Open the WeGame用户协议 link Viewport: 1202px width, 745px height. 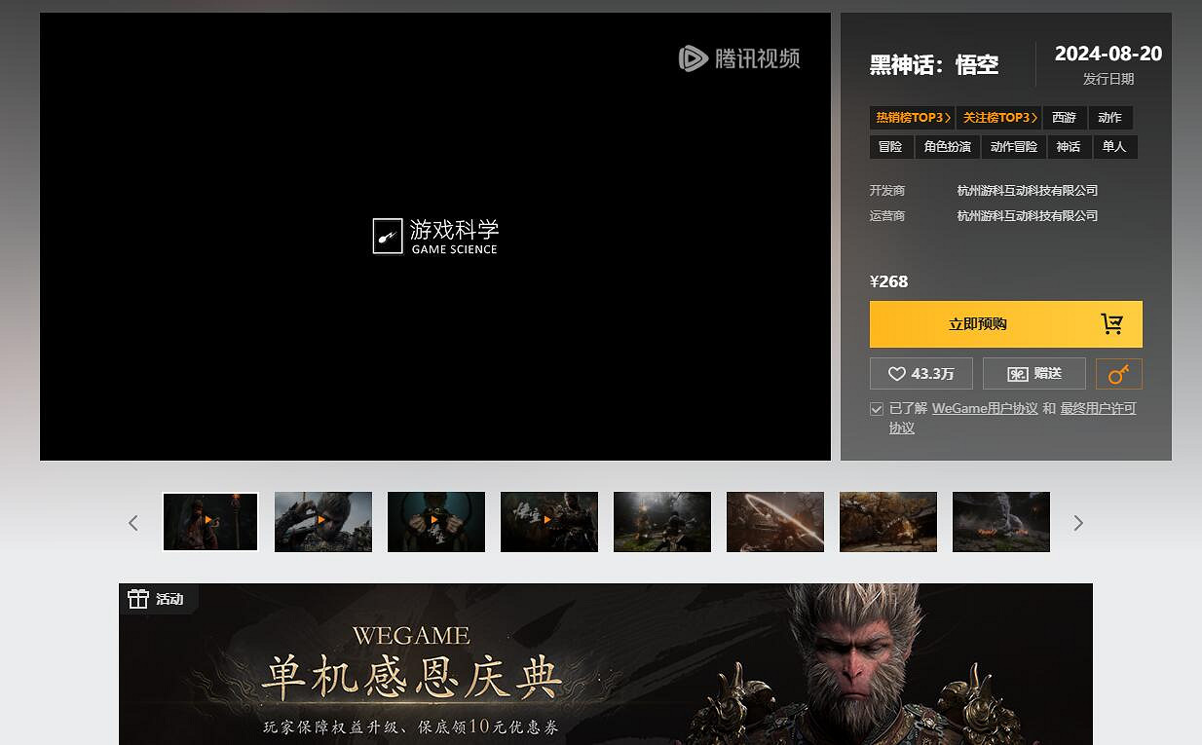tap(985, 408)
